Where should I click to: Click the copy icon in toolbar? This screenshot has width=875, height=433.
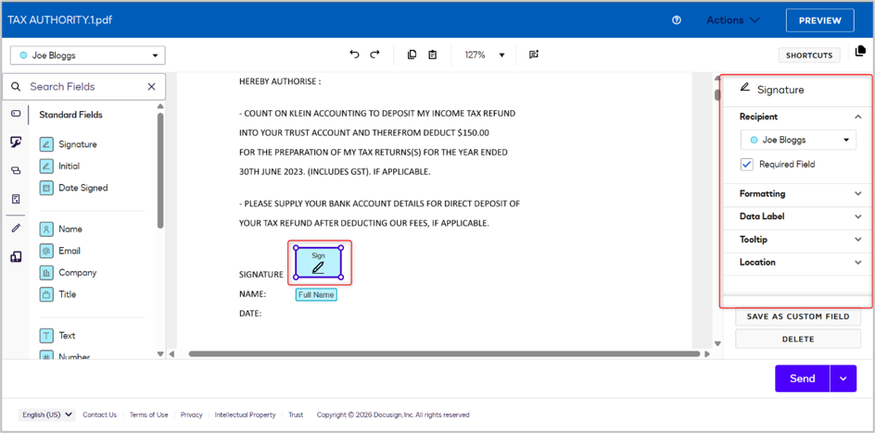point(412,55)
